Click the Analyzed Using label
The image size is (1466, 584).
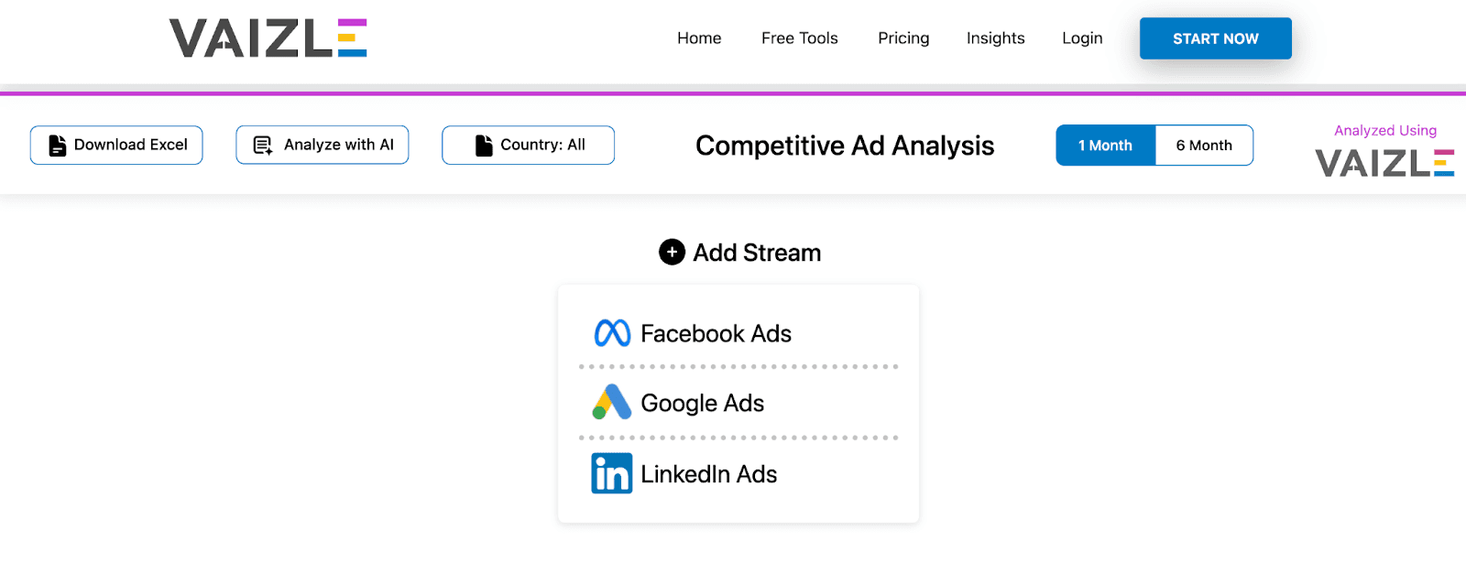click(x=1384, y=130)
